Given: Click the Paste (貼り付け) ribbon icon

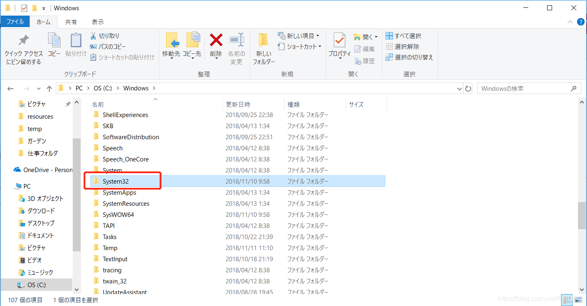Looking at the screenshot, I should [76, 40].
